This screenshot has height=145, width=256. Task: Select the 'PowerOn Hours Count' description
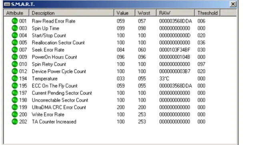54,57
